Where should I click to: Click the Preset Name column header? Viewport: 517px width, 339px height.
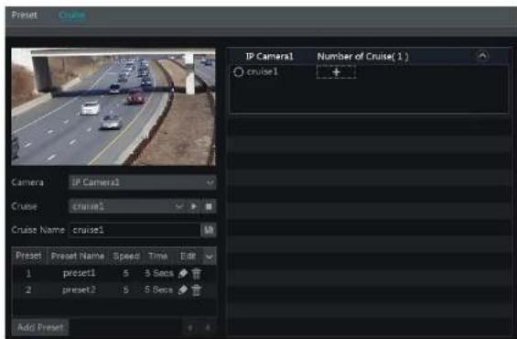[78, 257]
